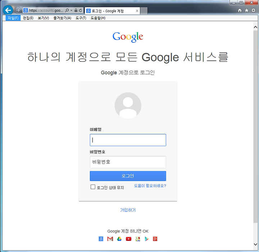Viewport: 259px width, 252px height.
Task: Click the Home icon in the browser
Action: click(x=240, y=10)
